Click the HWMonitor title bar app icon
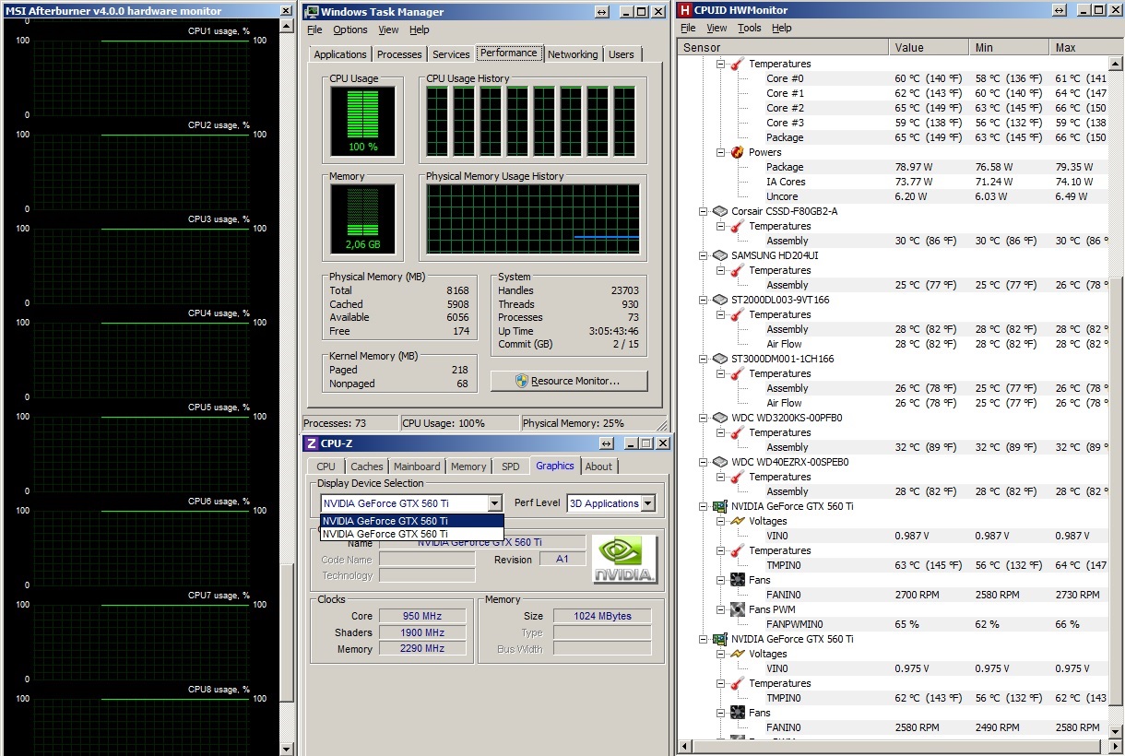This screenshot has height=756, width=1125. (684, 10)
